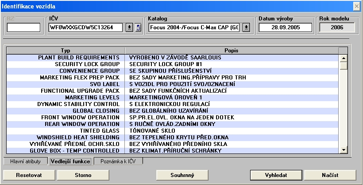Click the refresh icon beside the IČV field
The image size is (363, 185).
pyautogui.click(x=138, y=28)
